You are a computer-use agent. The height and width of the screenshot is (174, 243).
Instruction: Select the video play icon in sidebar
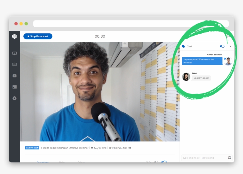coord(15,76)
